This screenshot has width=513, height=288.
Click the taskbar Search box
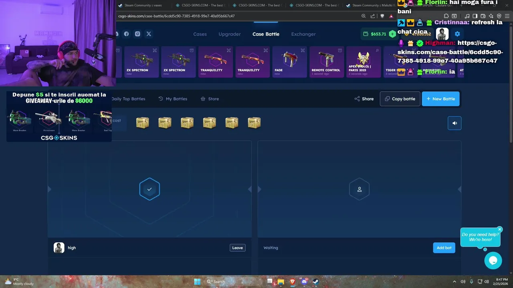click(232, 282)
